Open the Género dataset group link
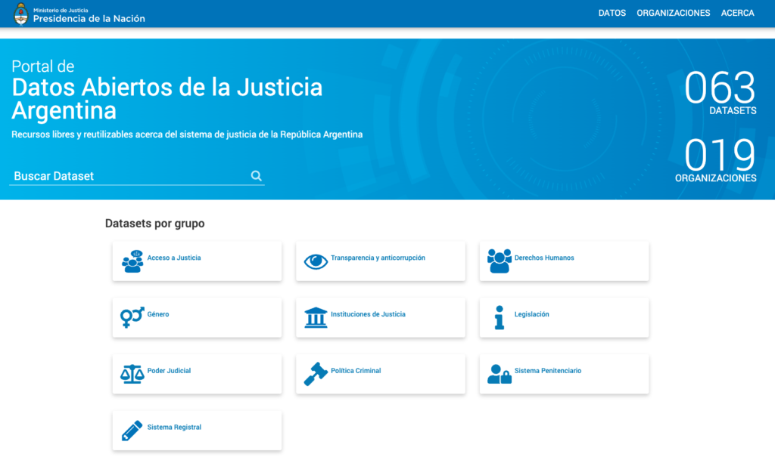 [158, 314]
